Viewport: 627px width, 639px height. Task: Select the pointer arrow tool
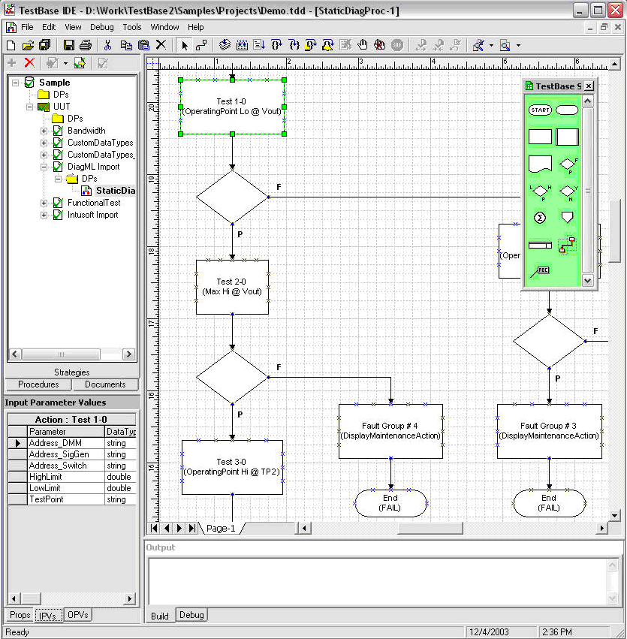tap(185, 45)
